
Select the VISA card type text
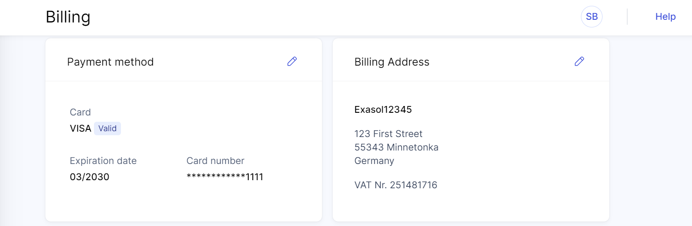coord(80,129)
